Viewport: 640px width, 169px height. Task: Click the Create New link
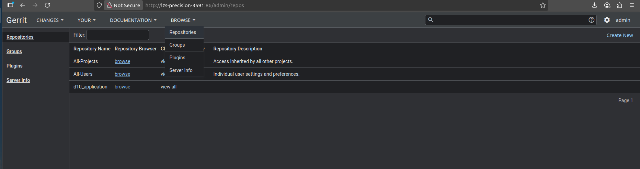[x=619, y=35]
